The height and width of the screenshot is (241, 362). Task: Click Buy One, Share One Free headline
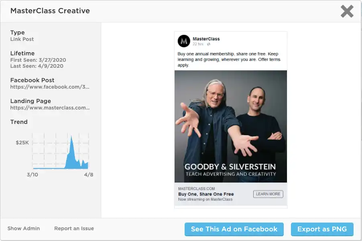point(206,194)
